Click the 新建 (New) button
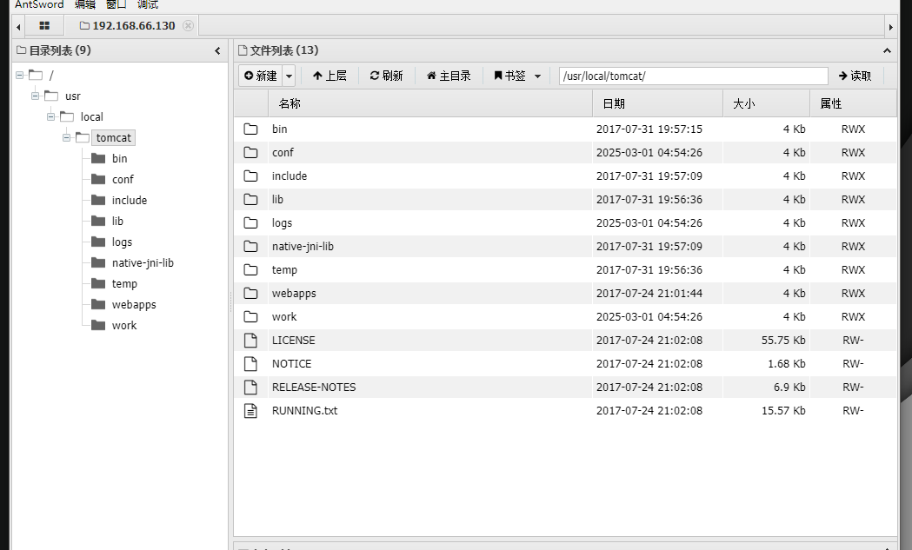912x550 pixels. pos(260,76)
